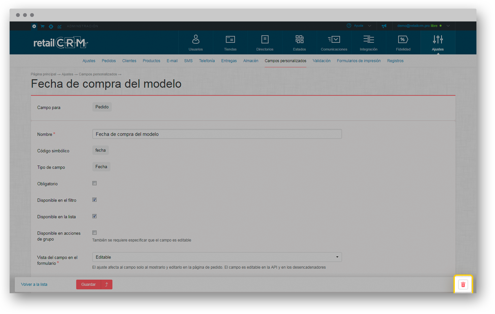Image resolution: width=495 pixels, height=314 pixels.
Task: Open the announcements megaphone icon
Action: point(384,26)
